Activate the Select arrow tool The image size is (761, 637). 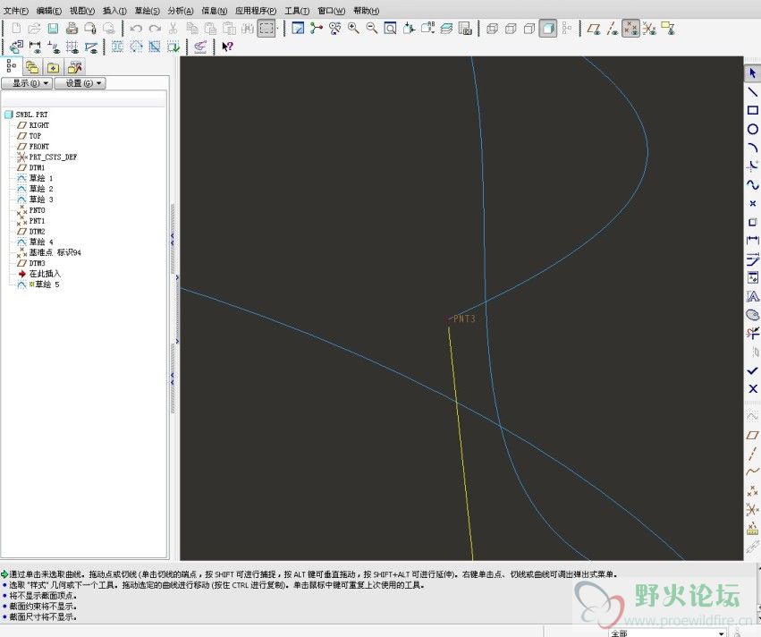pos(752,73)
